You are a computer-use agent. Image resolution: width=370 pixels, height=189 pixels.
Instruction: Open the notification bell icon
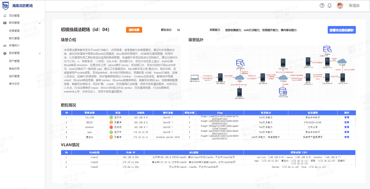[330, 6]
